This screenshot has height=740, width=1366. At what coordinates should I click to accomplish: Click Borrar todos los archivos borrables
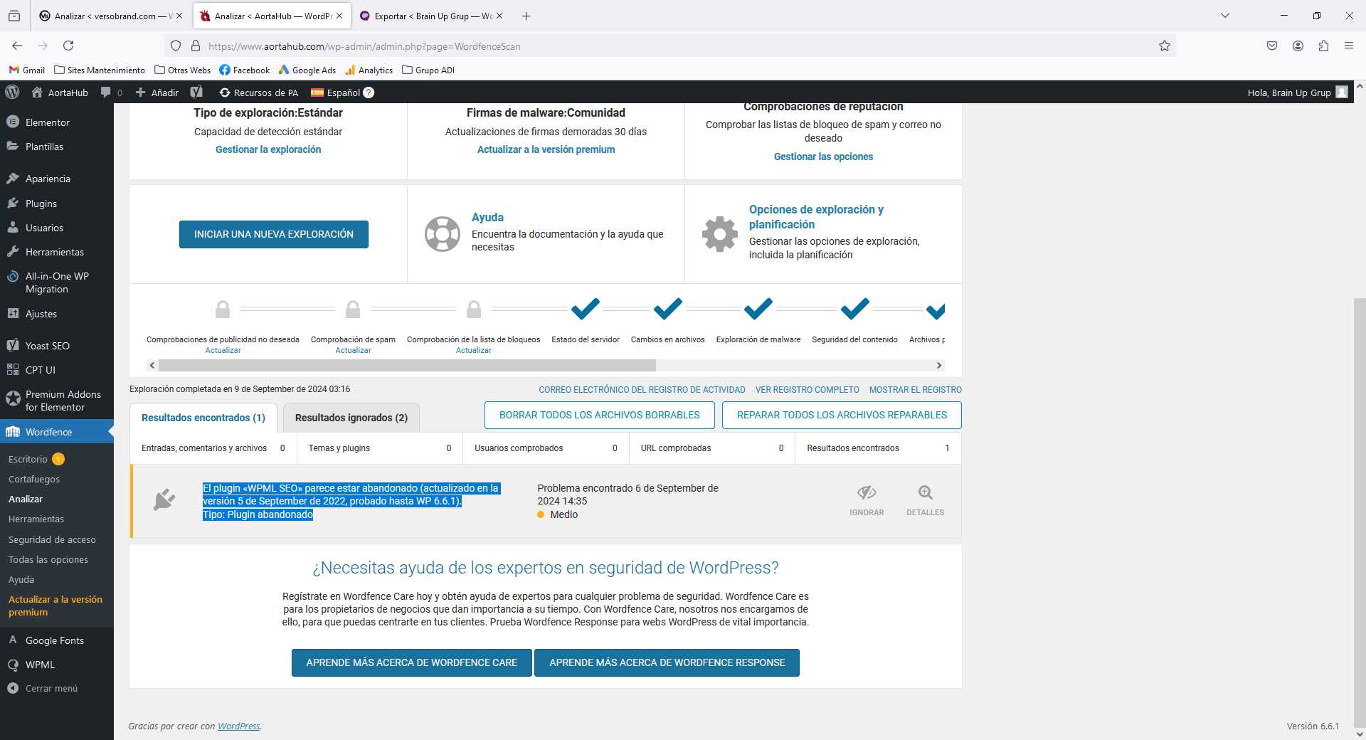[x=600, y=416]
